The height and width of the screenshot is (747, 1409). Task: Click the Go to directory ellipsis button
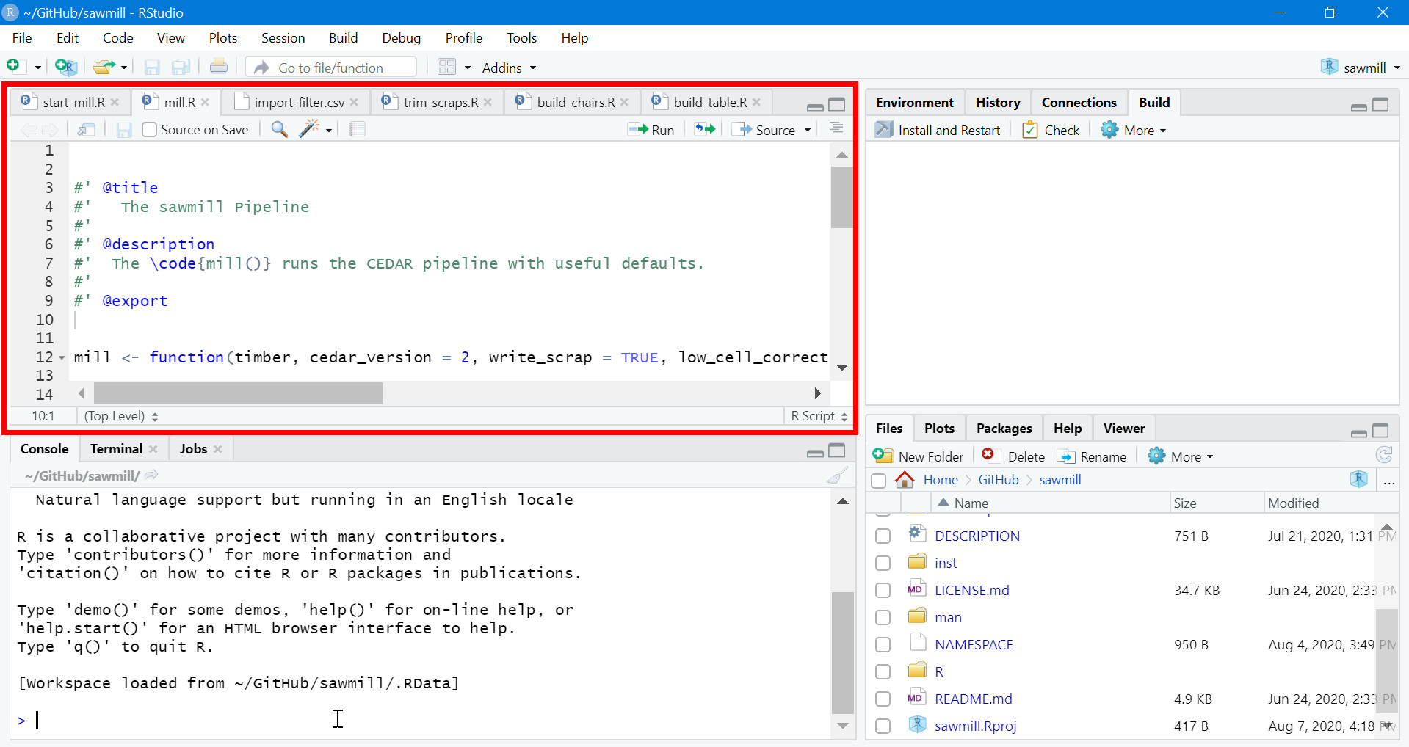pos(1389,481)
